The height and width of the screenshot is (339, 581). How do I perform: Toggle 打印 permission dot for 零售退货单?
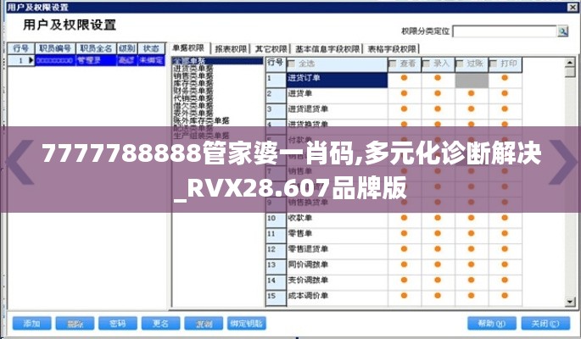[505, 248]
